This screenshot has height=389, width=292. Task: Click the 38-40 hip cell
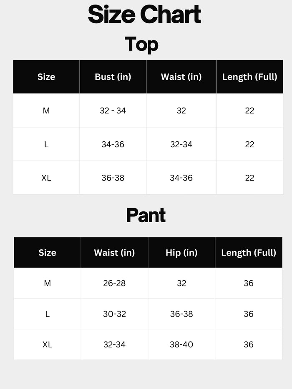pyautogui.click(x=181, y=344)
